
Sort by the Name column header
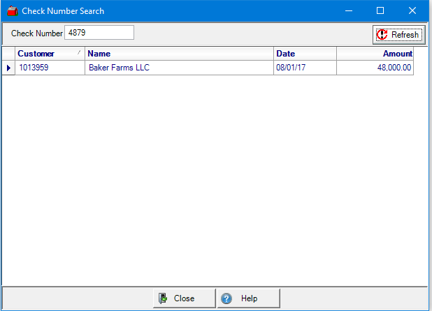tap(179, 54)
